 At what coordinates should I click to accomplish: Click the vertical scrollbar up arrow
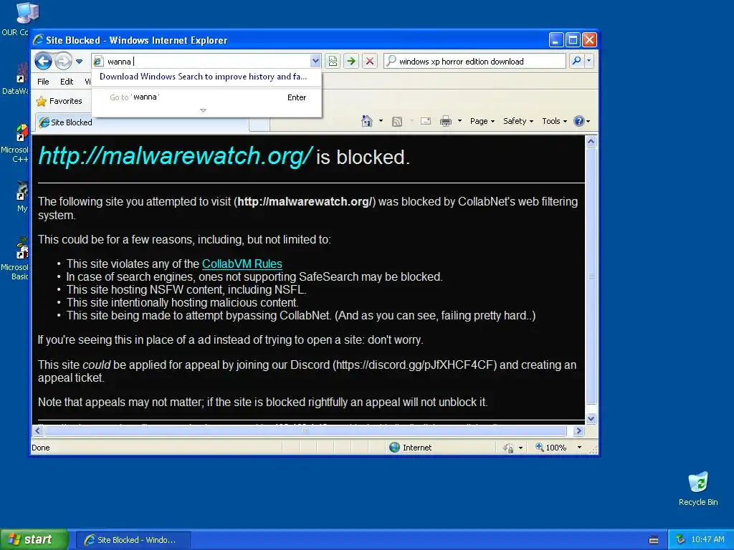pyautogui.click(x=591, y=141)
